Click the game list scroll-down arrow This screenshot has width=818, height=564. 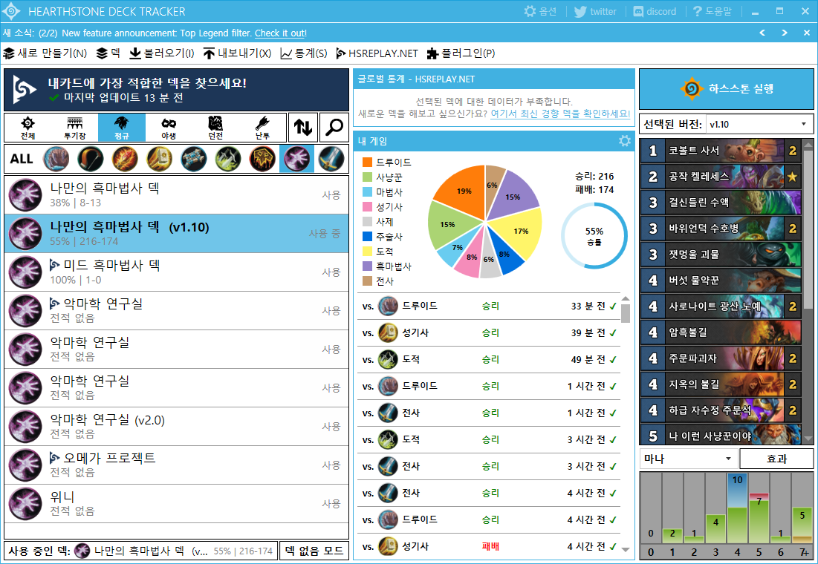coord(626,549)
